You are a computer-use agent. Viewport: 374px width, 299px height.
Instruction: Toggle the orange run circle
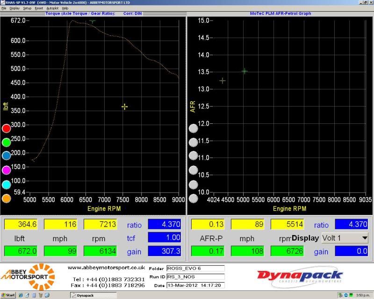[7, 199]
